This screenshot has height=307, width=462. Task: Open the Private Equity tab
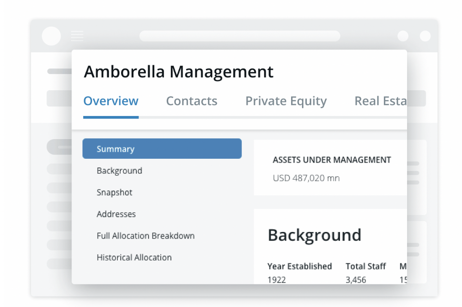click(286, 101)
